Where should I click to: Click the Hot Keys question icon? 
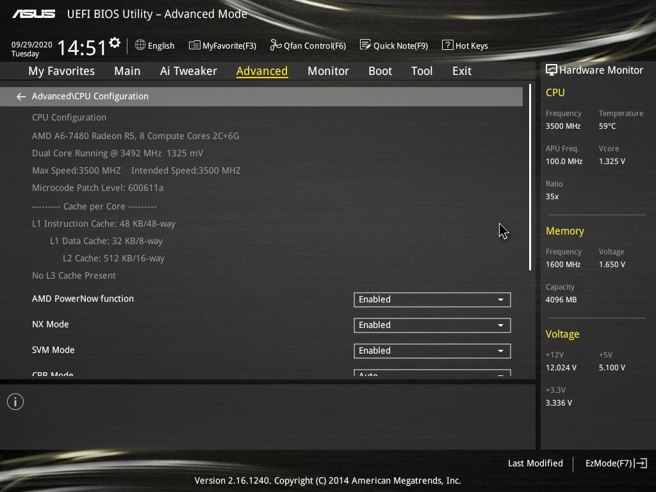[447, 45]
